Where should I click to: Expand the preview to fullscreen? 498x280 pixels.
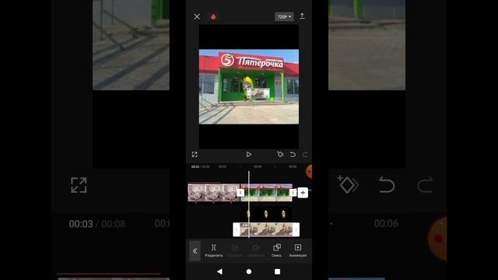tap(195, 154)
